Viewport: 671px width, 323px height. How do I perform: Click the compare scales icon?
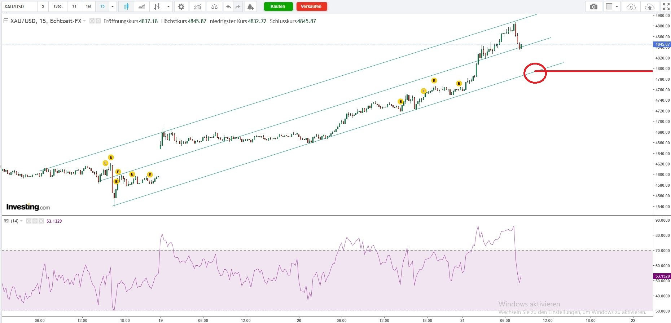[214, 6]
